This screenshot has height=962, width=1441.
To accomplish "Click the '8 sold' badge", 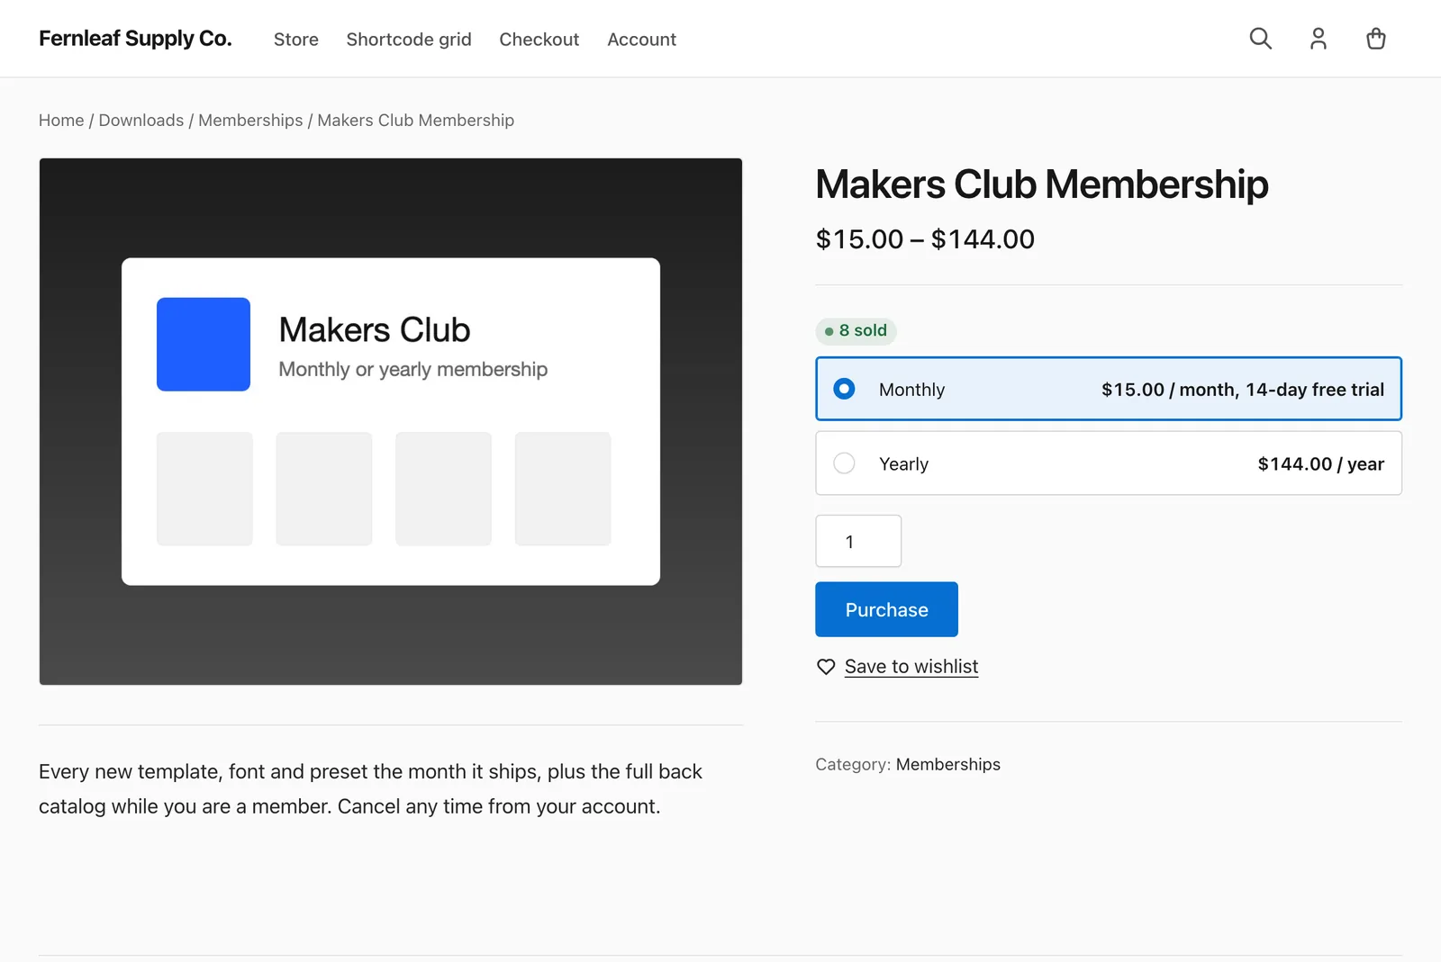I will (856, 330).
